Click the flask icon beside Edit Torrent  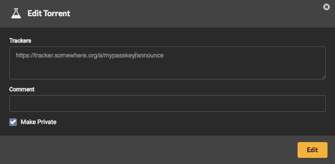pyautogui.click(x=16, y=14)
